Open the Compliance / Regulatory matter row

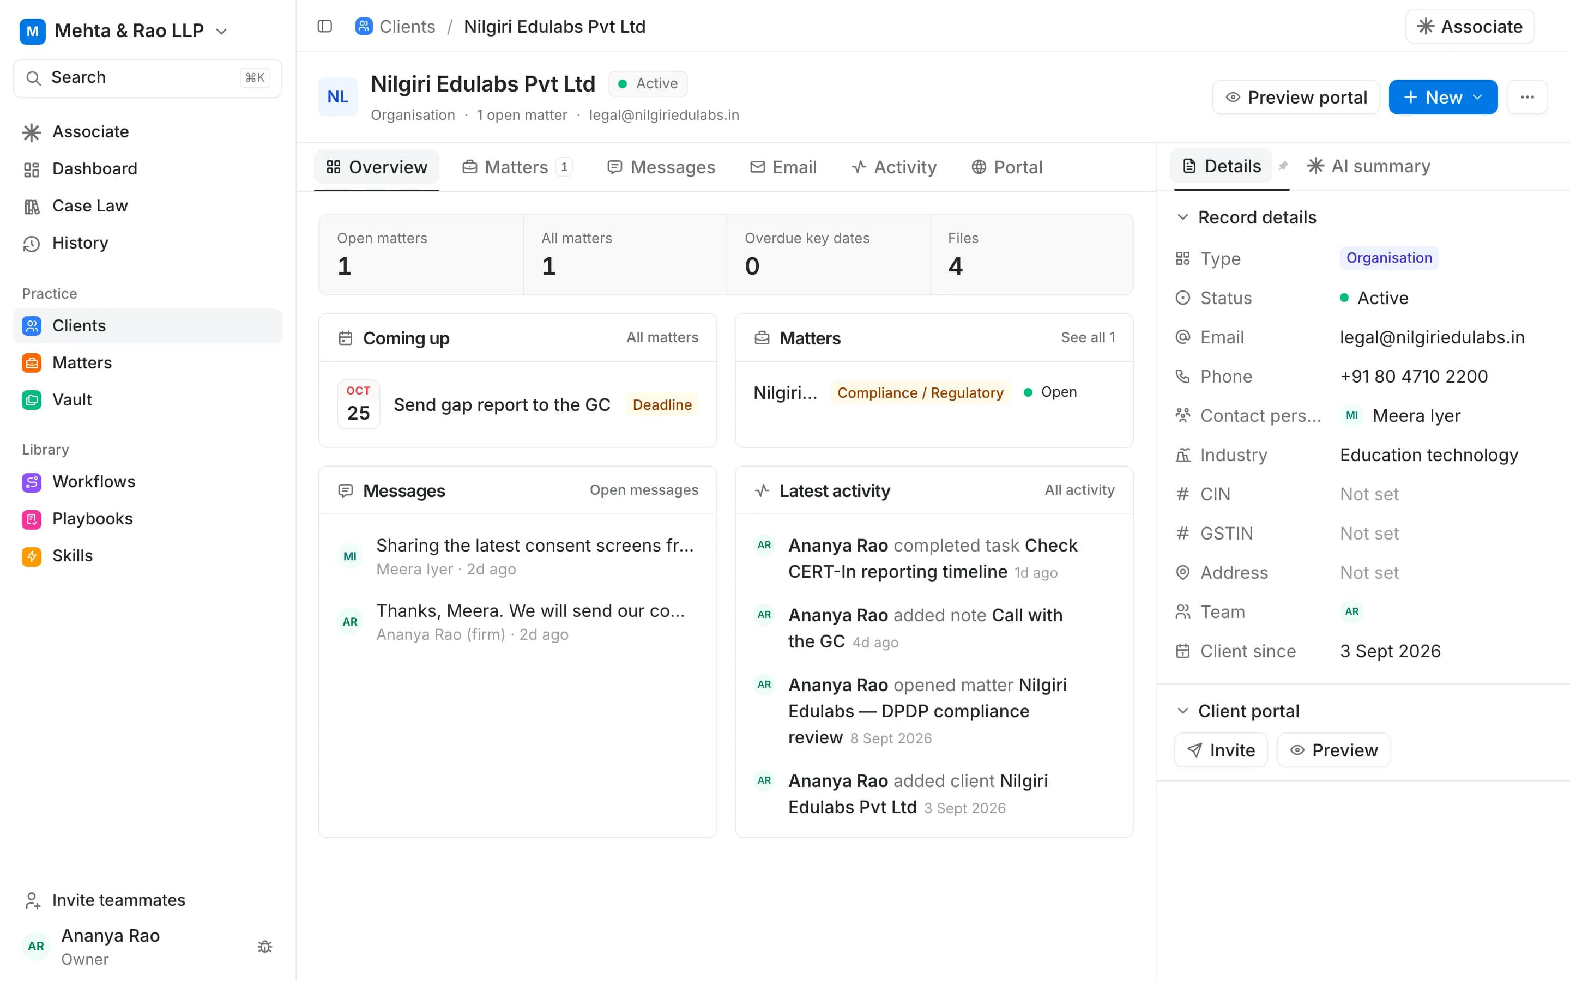point(934,392)
